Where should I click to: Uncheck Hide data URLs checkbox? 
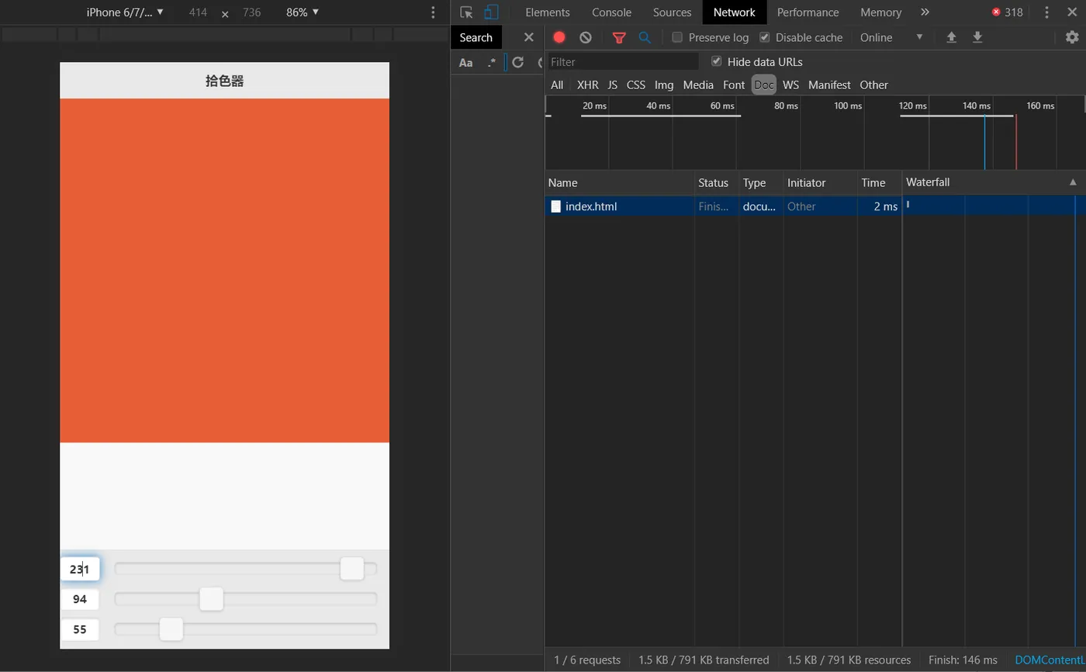click(716, 61)
